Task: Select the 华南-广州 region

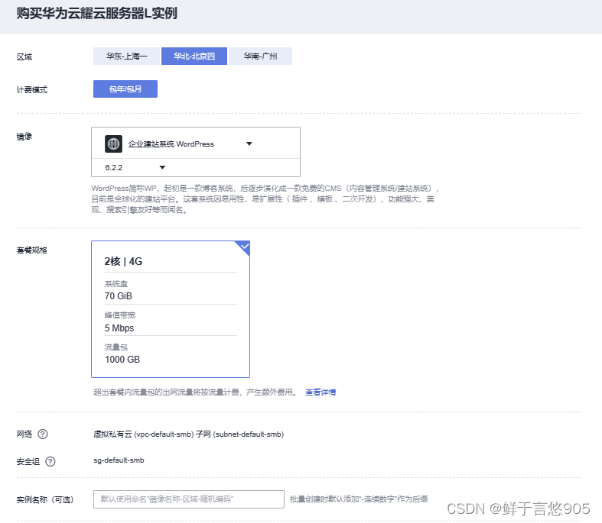Action: [x=260, y=56]
